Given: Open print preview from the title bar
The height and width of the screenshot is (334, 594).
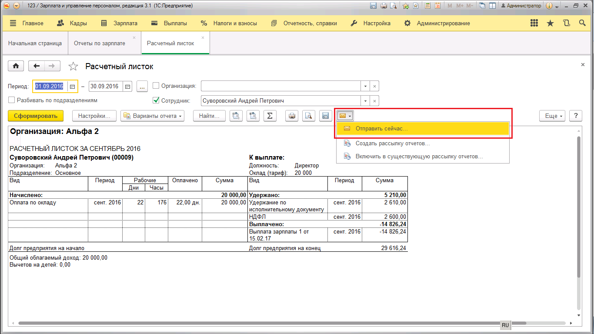Looking at the screenshot, I should tap(394, 6).
